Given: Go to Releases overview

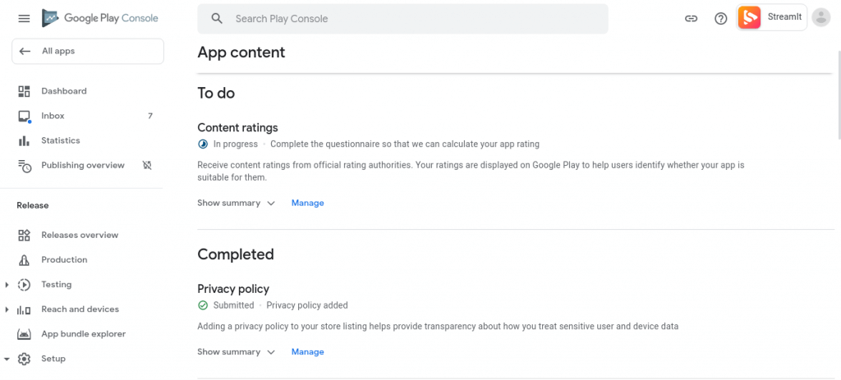Looking at the screenshot, I should coord(80,235).
